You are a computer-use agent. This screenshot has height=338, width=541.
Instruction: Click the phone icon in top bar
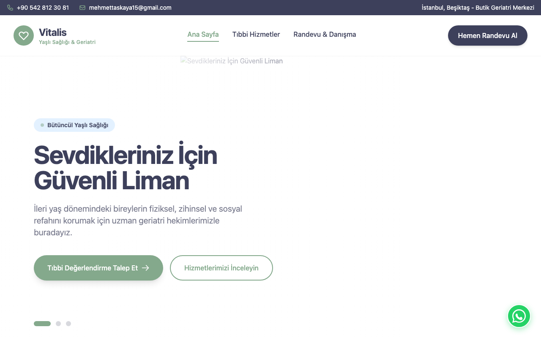10,8
